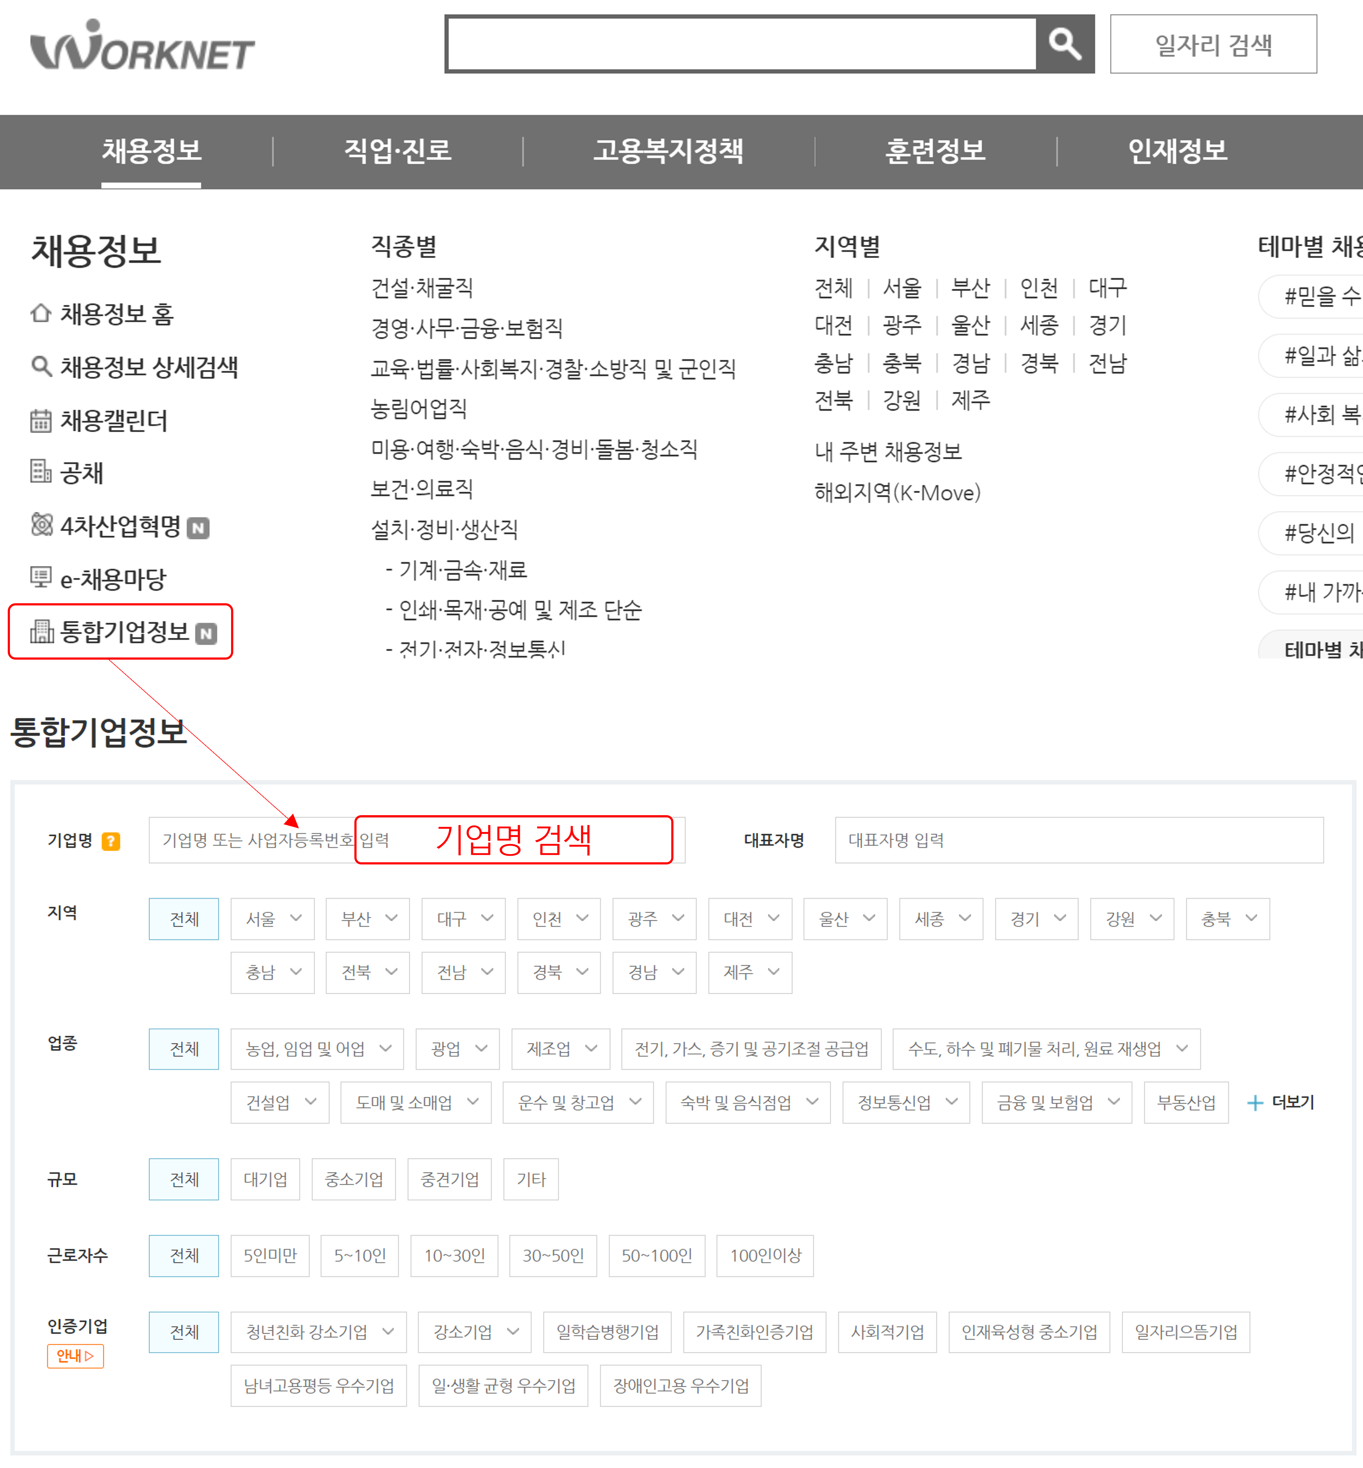This screenshot has width=1363, height=1468.
Task: Open the 훈련정보 menu tab
Action: [x=935, y=151]
